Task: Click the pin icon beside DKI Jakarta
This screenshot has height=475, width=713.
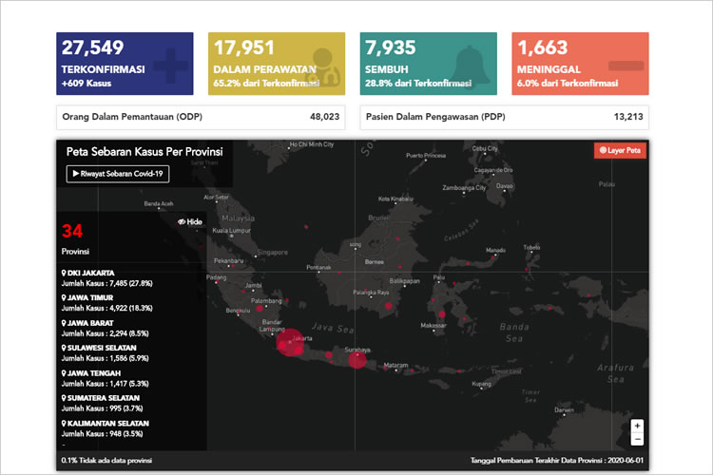Action: [64, 273]
